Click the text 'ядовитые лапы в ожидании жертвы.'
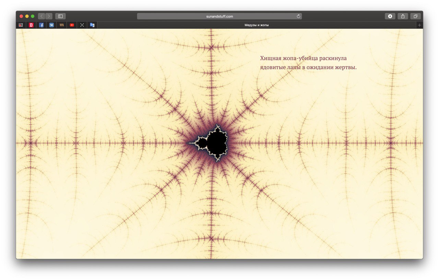The image size is (439, 280). coord(308,67)
